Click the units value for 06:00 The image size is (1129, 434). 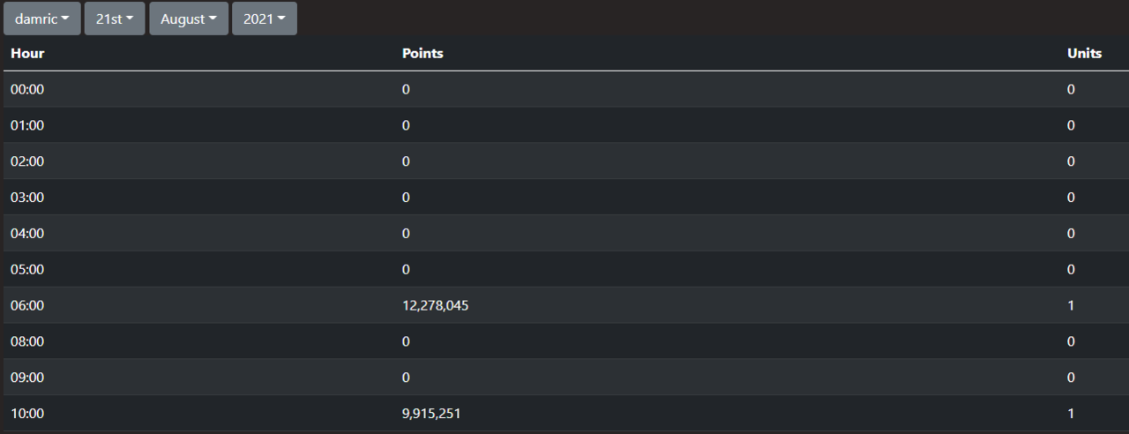[1071, 305]
